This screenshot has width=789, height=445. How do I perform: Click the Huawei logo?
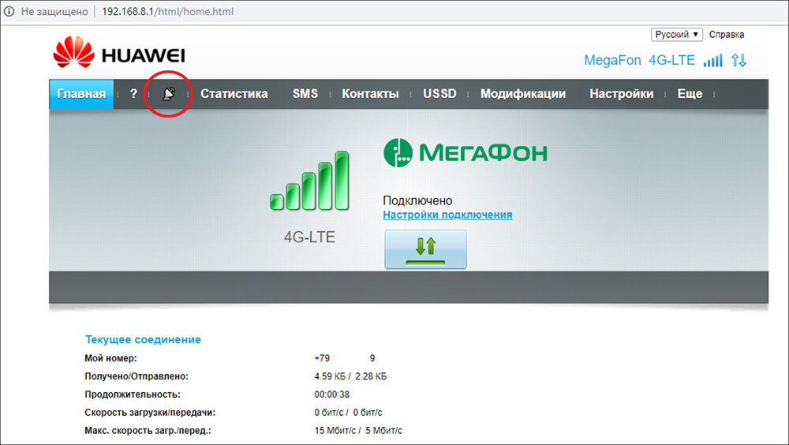tap(119, 52)
